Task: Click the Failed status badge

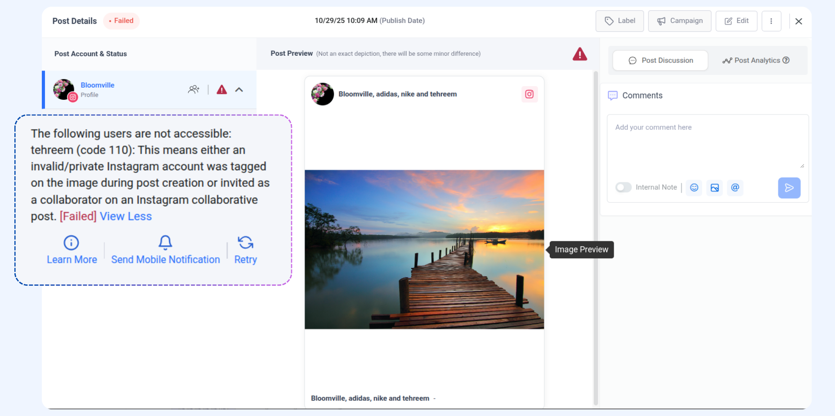Action: click(x=121, y=21)
